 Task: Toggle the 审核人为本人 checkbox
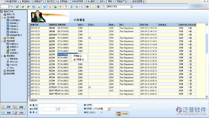pos(102,112)
